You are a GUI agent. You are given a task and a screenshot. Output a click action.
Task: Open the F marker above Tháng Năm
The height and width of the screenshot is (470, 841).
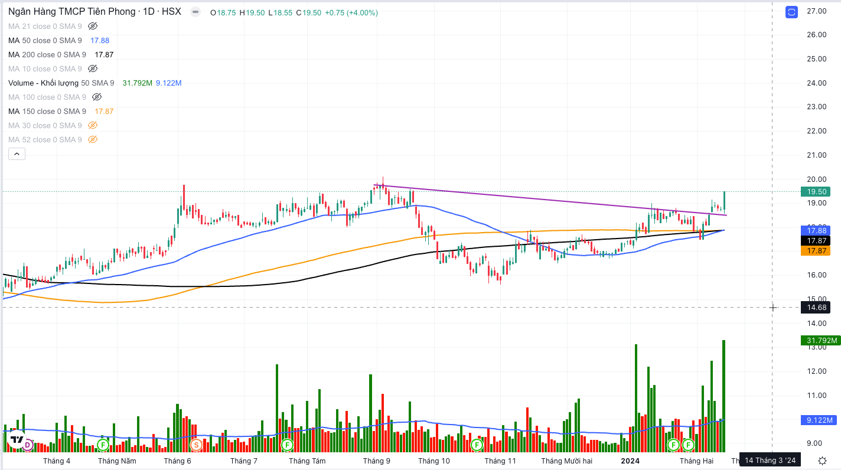click(x=102, y=444)
